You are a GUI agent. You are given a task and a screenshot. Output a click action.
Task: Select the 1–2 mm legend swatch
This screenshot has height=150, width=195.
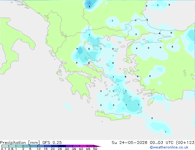(x=19, y=146)
